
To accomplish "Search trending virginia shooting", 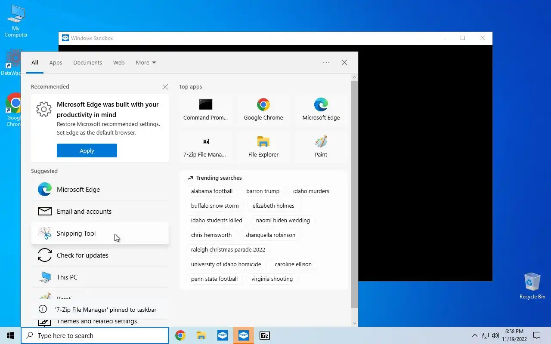I will [x=272, y=279].
